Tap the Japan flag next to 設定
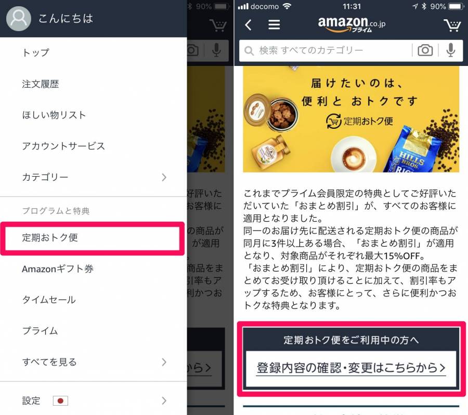Viewport: 468px width, 415px height. (60, 400)
